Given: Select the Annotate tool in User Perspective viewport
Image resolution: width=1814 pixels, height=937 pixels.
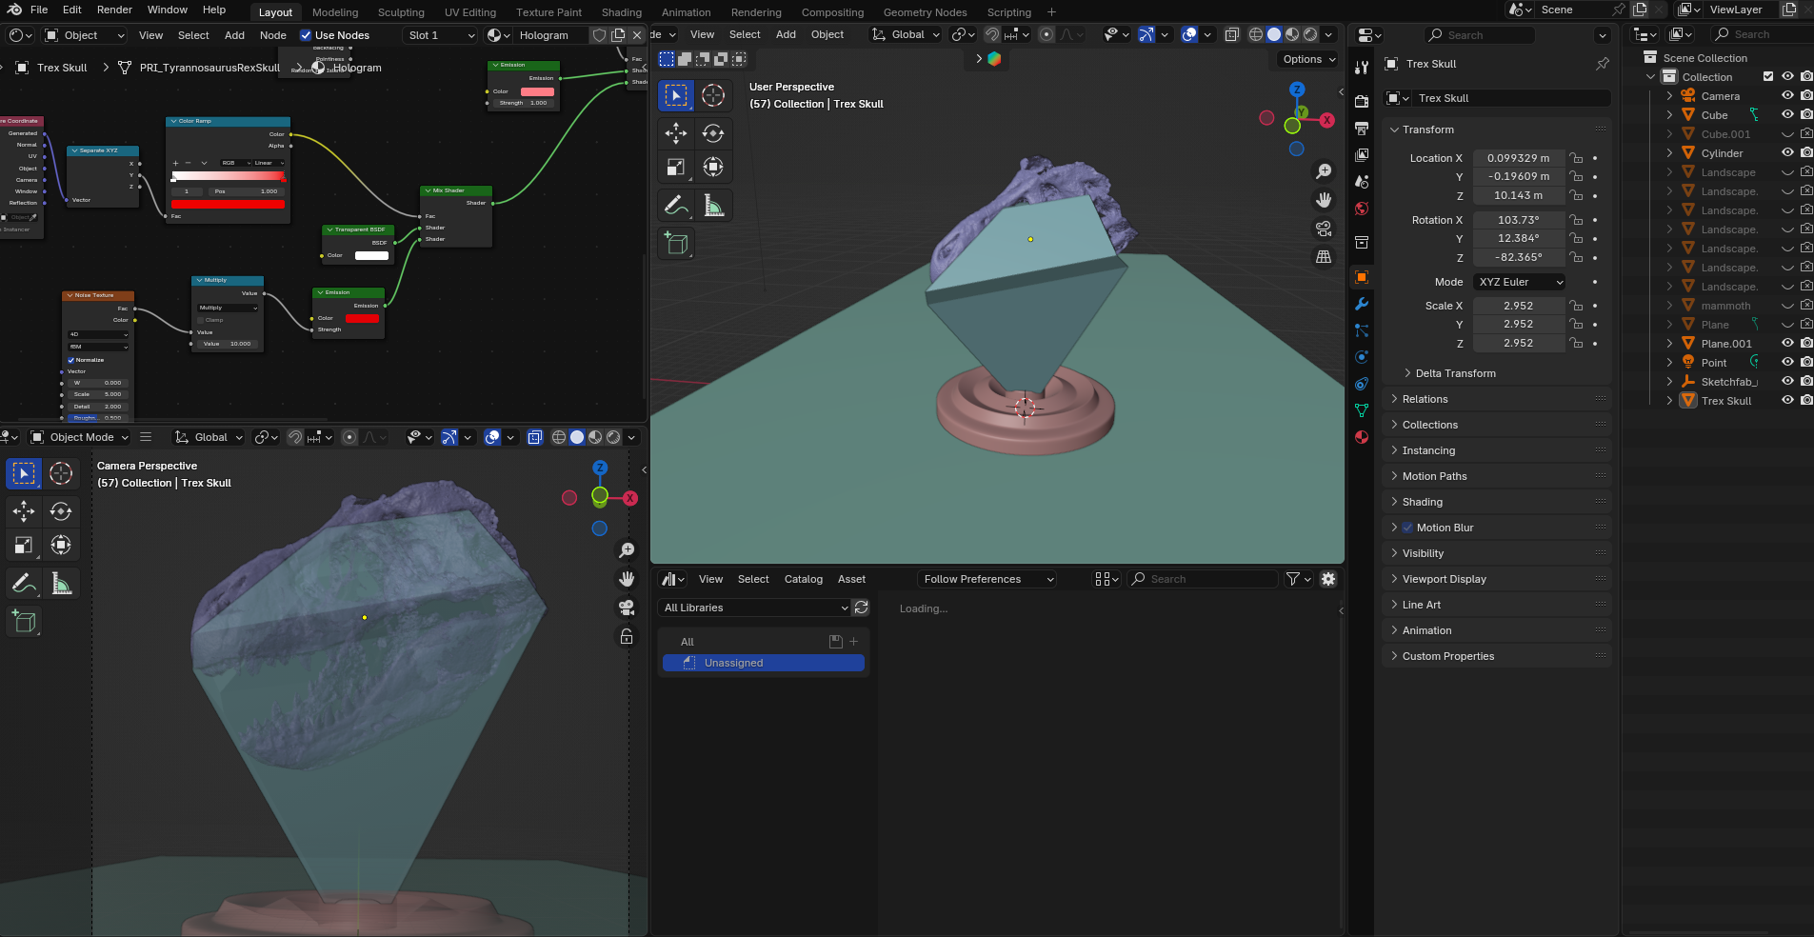Looking at the screenshot, I should click(x=676, y=205).
